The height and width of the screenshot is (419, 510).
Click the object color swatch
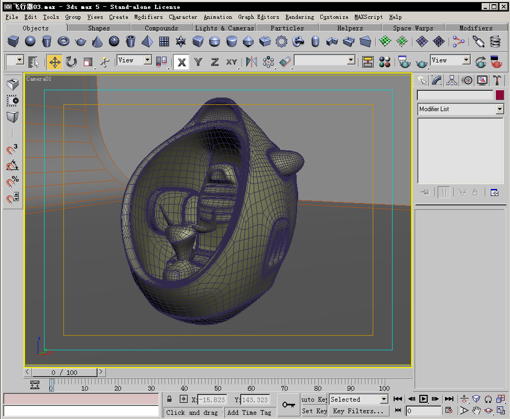pos(500,95)
